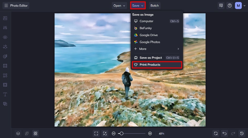Save image to Google Photos
Image resolution: width=248 pixels, height=138 pixels.
tap(157, 42)
